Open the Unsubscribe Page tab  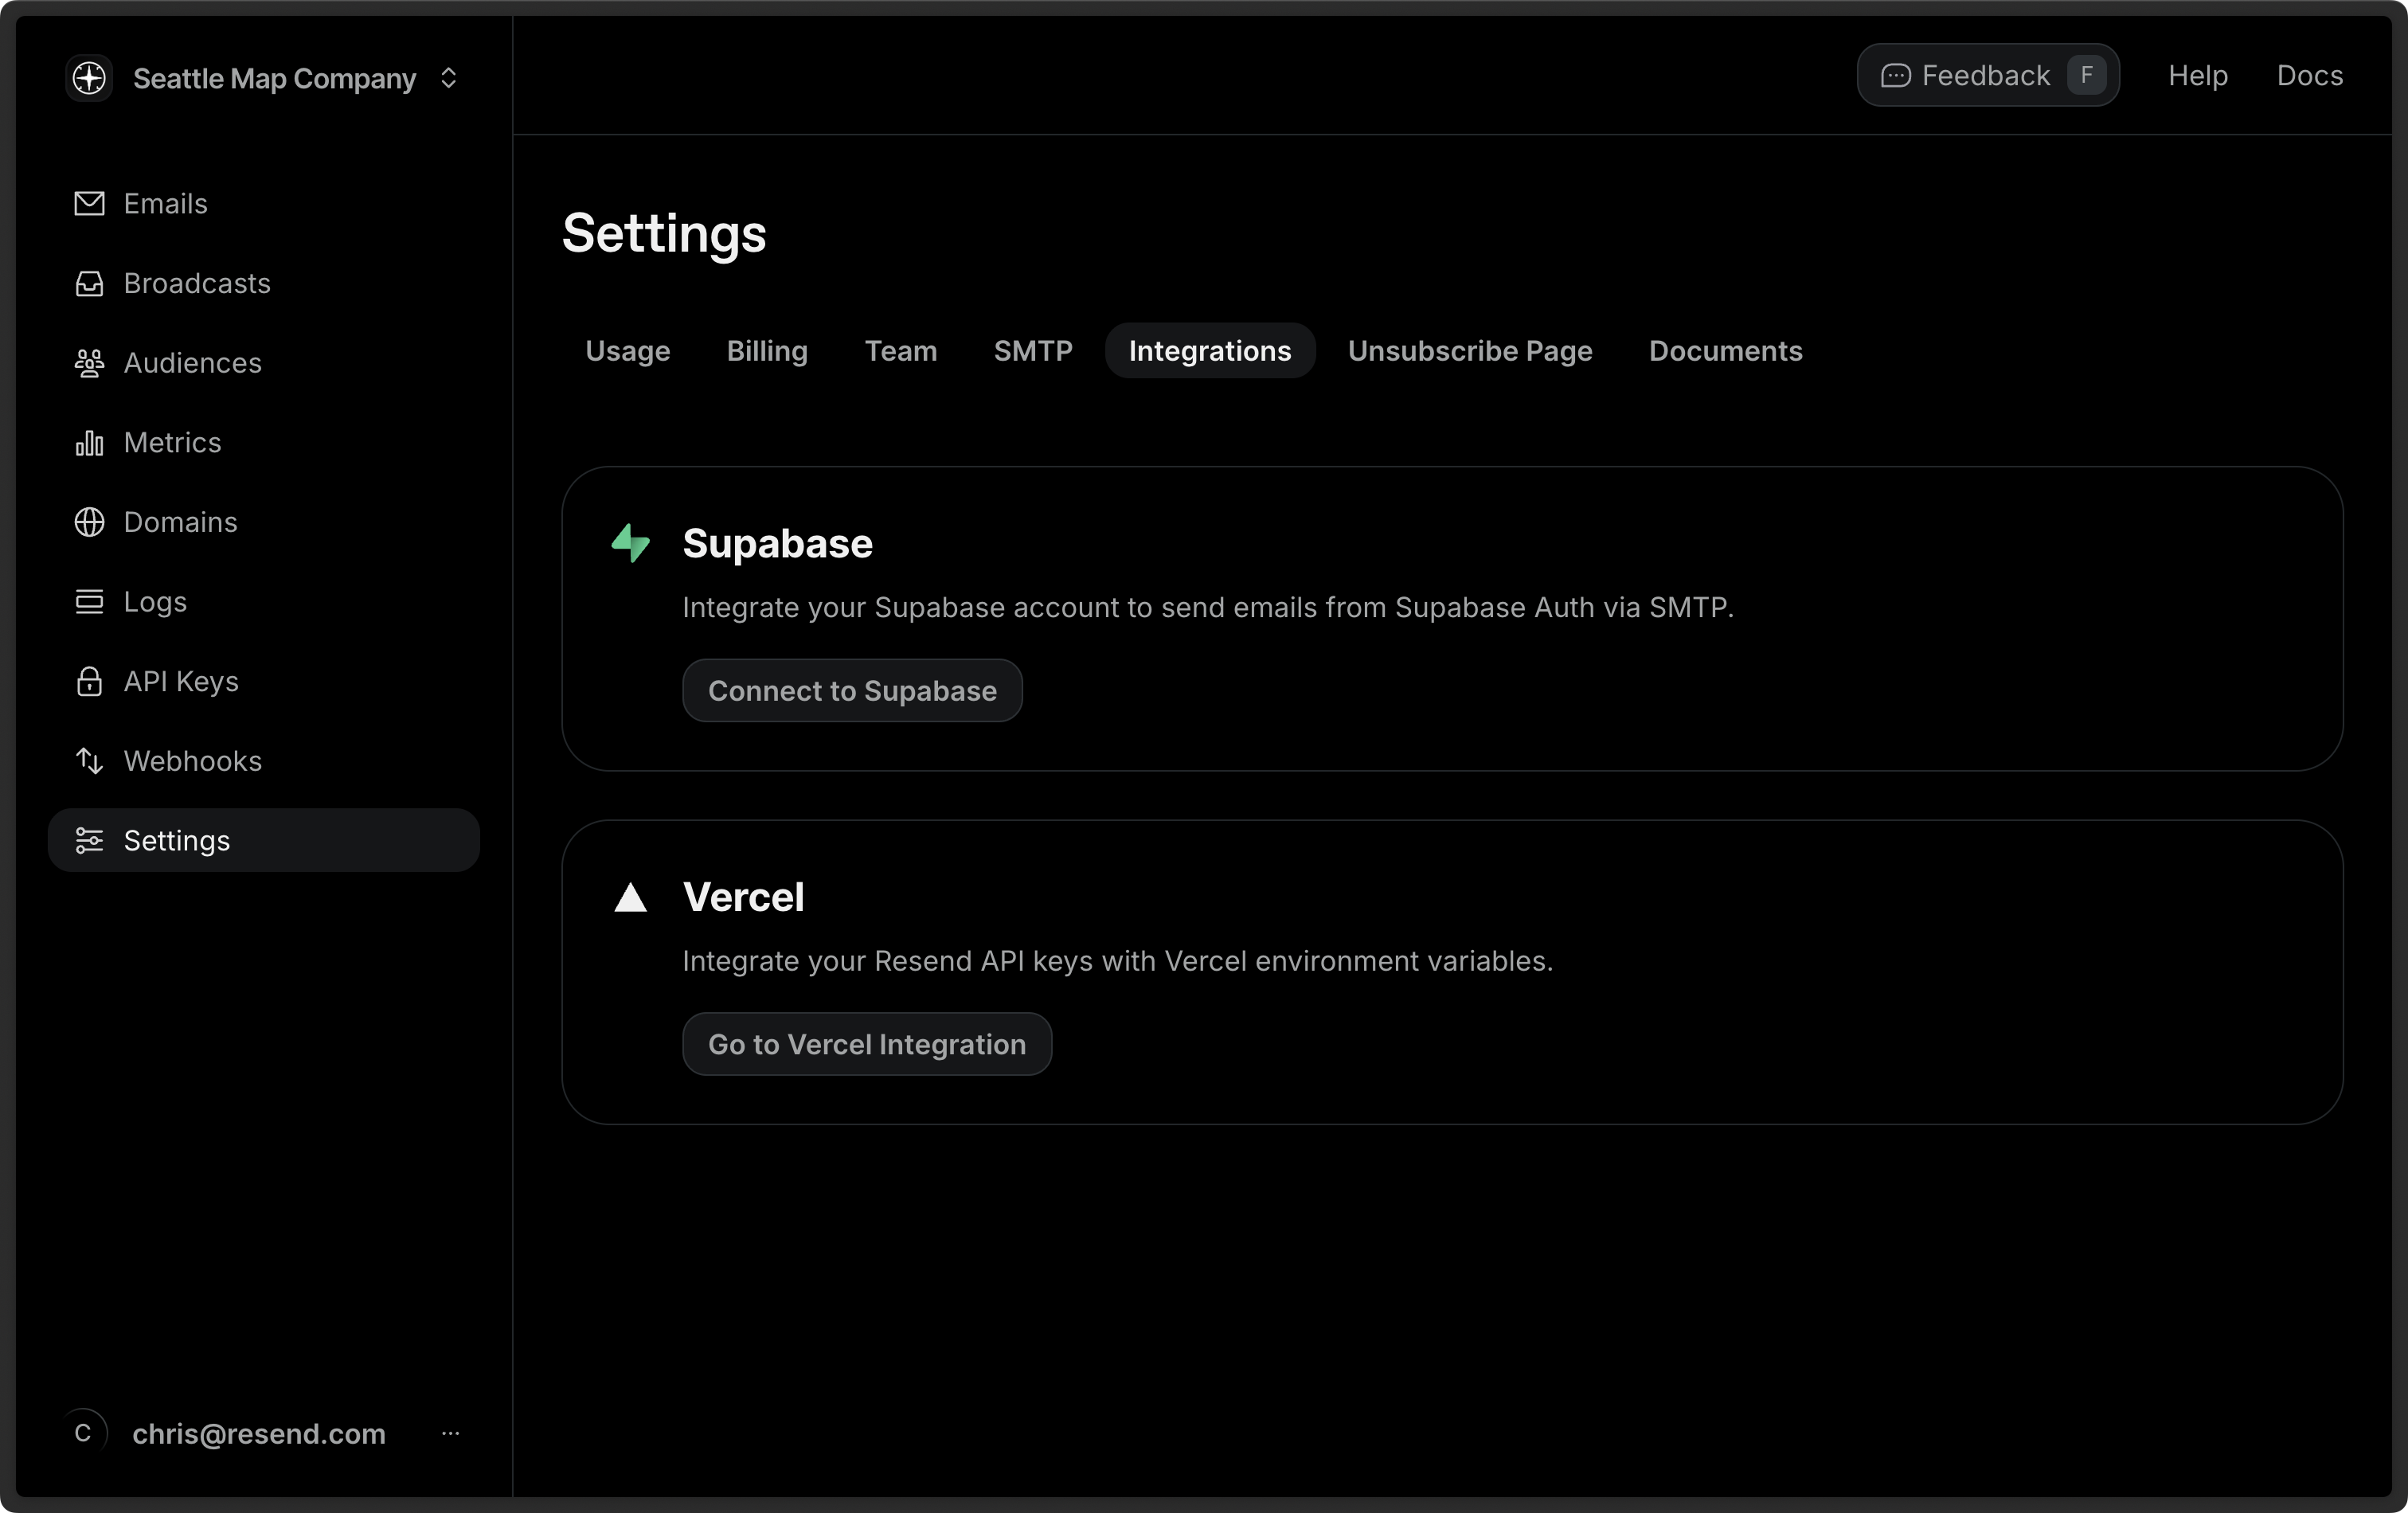pos(1469,351)
